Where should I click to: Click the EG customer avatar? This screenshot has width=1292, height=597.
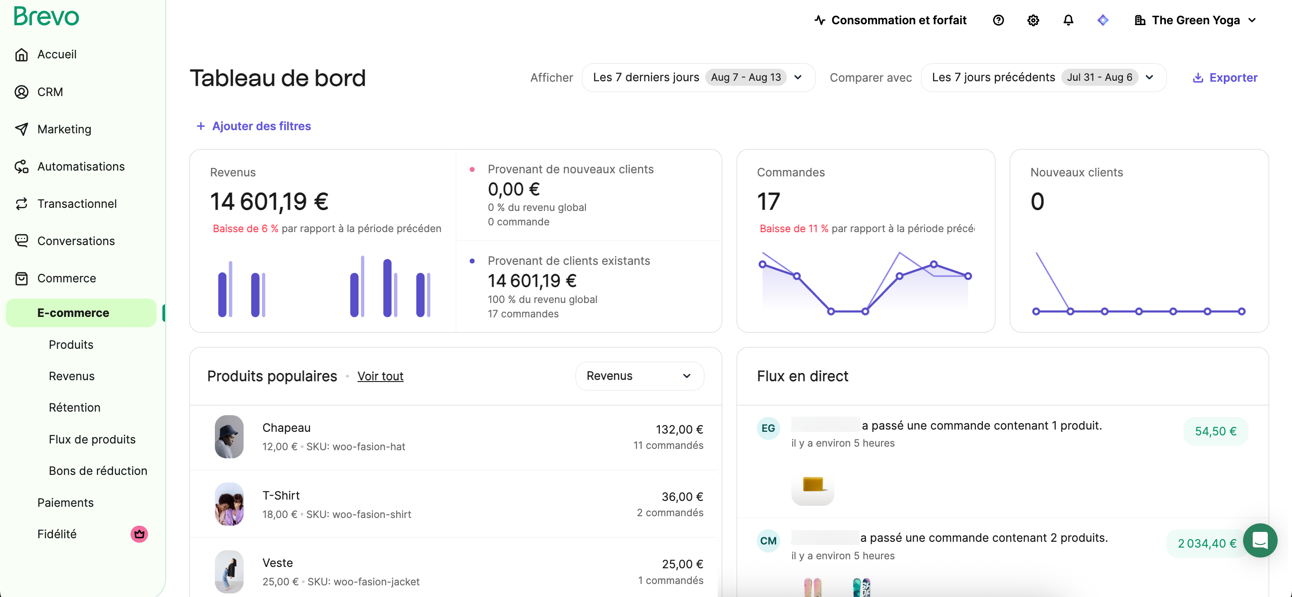point(768,428)
